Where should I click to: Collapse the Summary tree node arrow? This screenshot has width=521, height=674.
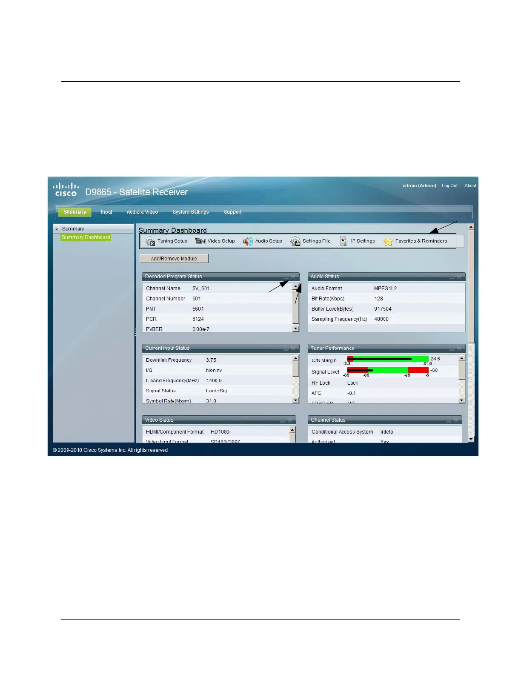click(x=57, y=229)
